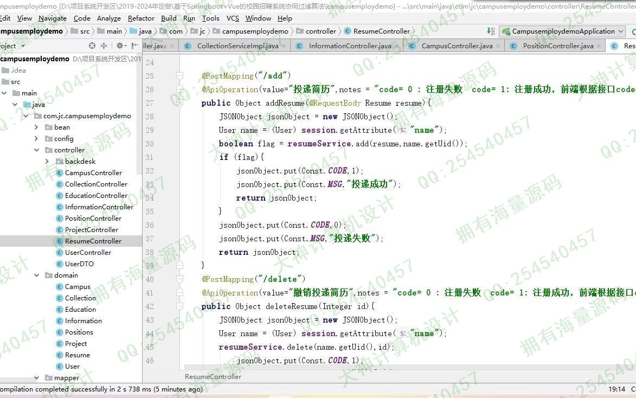This screenshot has width=636, height=398.
Task: Select Resume class icon under domain
Action: pos(59,355)
